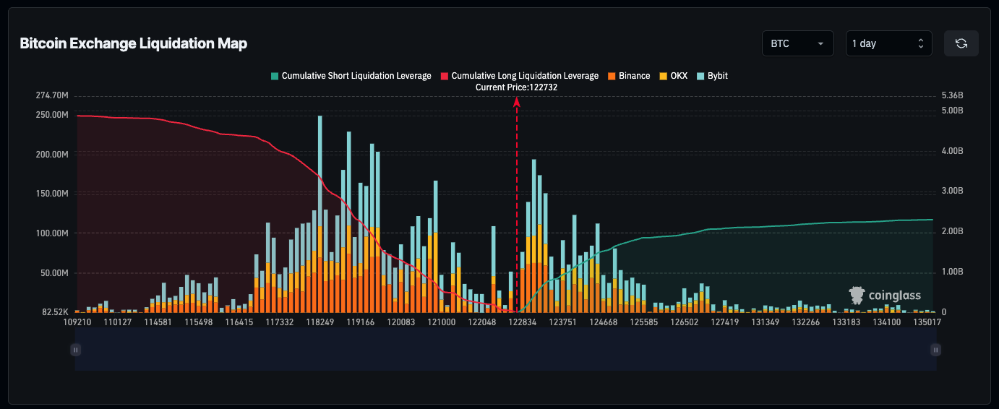
Task: Toggle Cumulative Long Liquidation Leverage legend
Action: pyautogui.click(x=519, y=76)
